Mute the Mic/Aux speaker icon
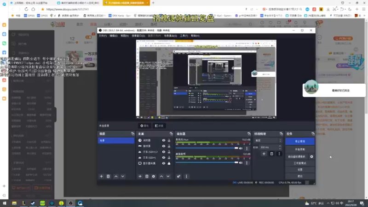This screenshot has width=368, height=207. coord(241,148)
